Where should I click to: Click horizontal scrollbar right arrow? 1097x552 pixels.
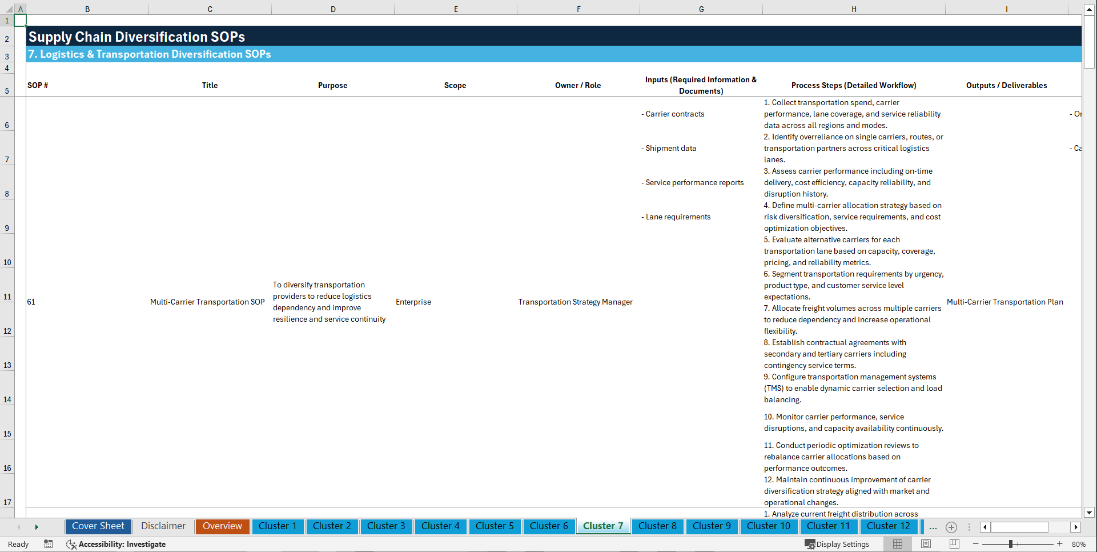tap(1076, 527)
